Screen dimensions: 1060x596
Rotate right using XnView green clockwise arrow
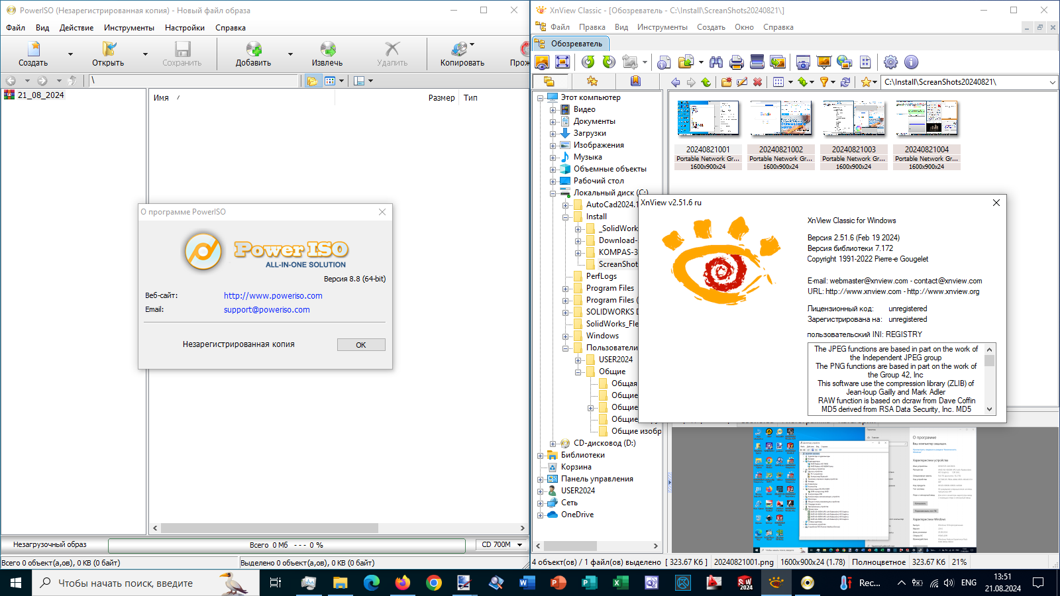[609, 62]
